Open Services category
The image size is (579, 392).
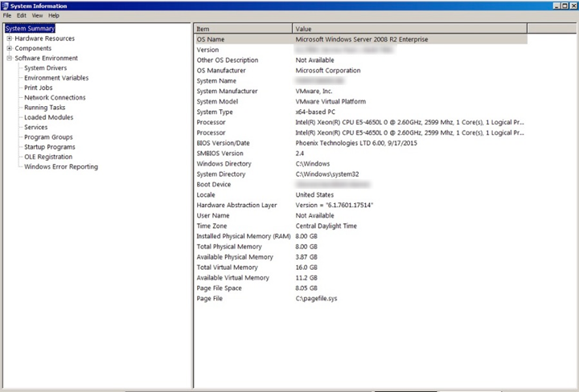pyautogui.click(x=35, y=128)
